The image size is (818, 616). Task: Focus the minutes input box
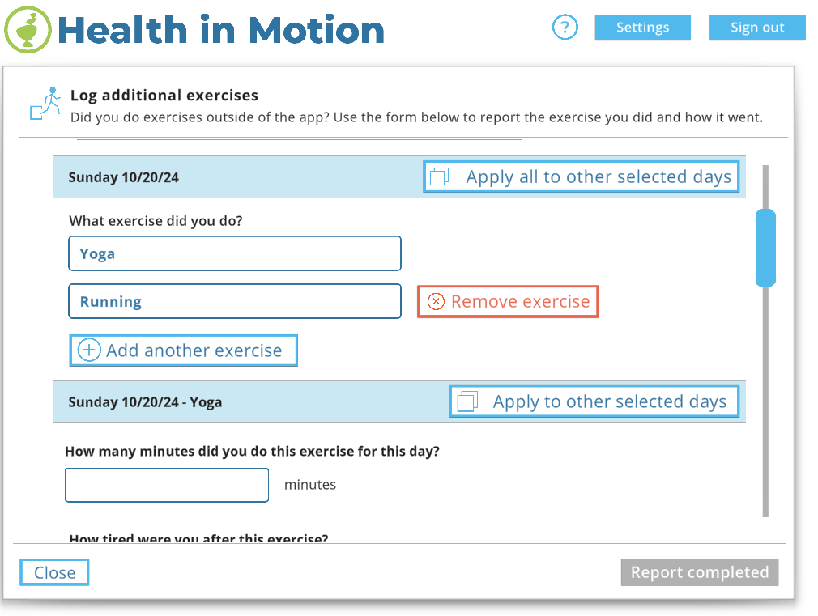[166, 485]
